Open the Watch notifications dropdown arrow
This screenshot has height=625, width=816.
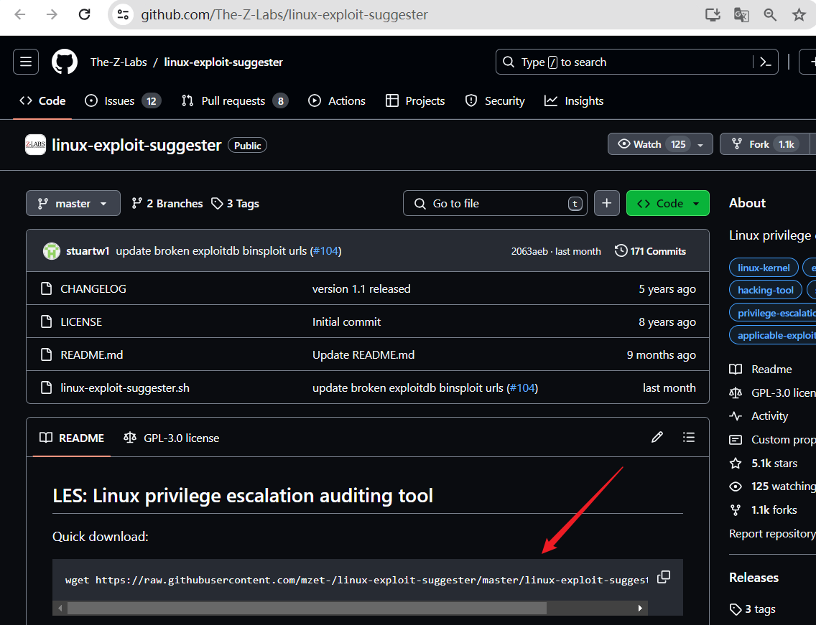[700, 144]
